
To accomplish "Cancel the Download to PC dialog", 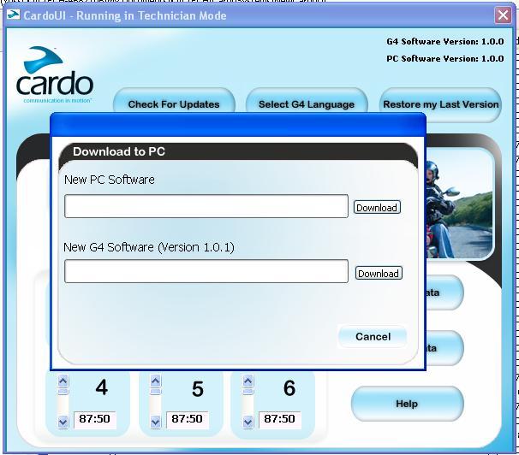I will point(373,336).
